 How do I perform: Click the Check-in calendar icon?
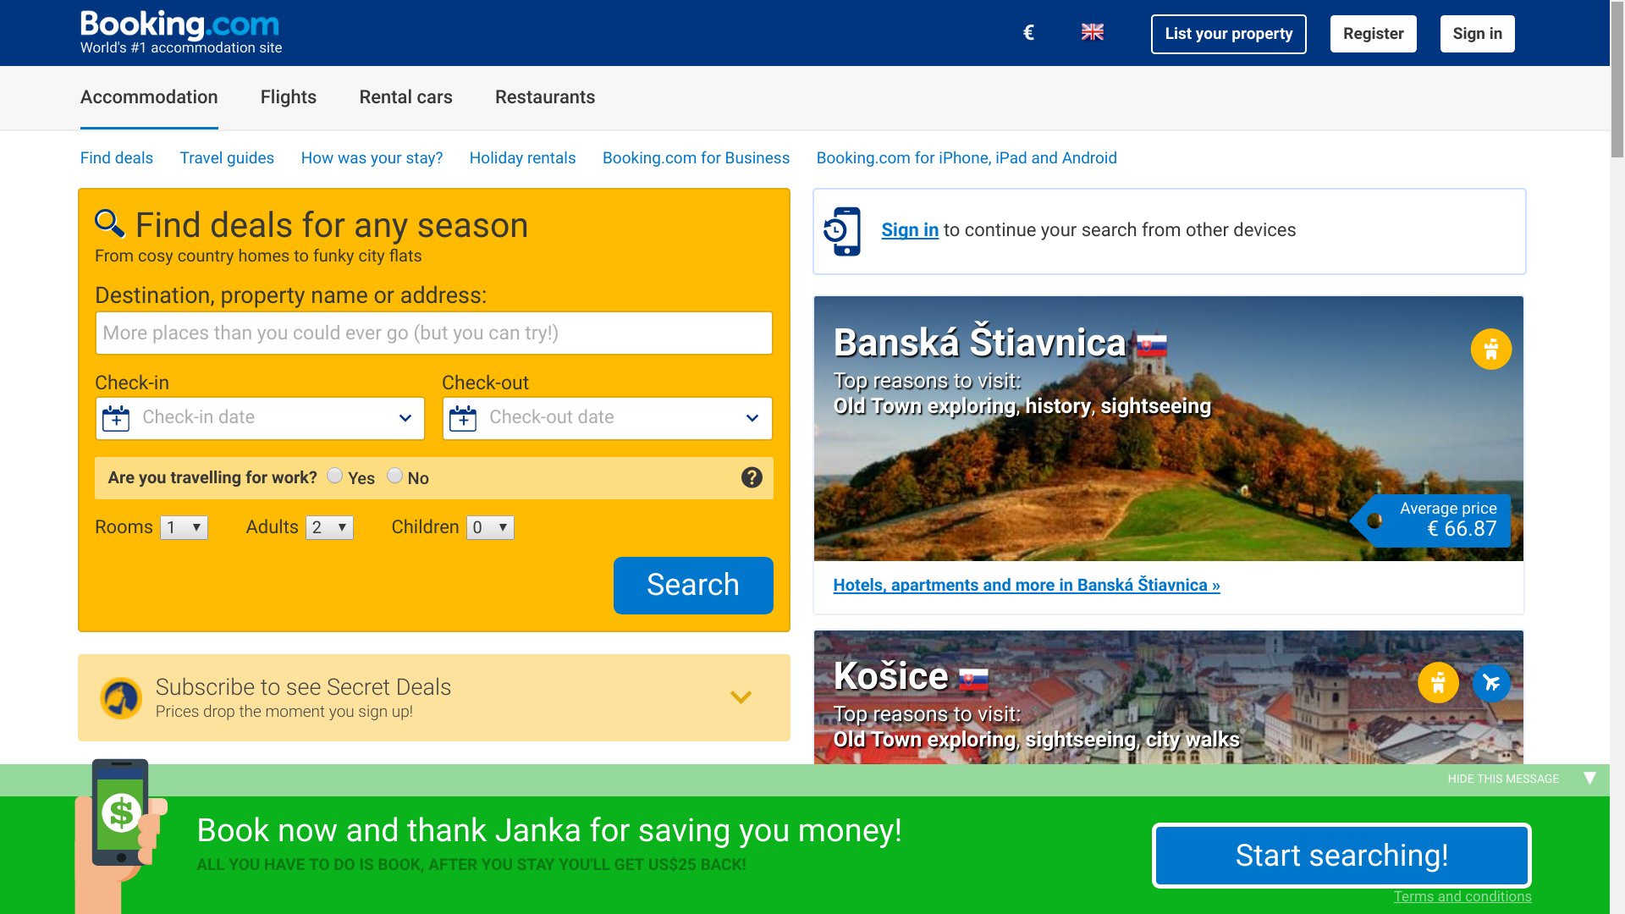pyautogui.click(x=116, y=418)
